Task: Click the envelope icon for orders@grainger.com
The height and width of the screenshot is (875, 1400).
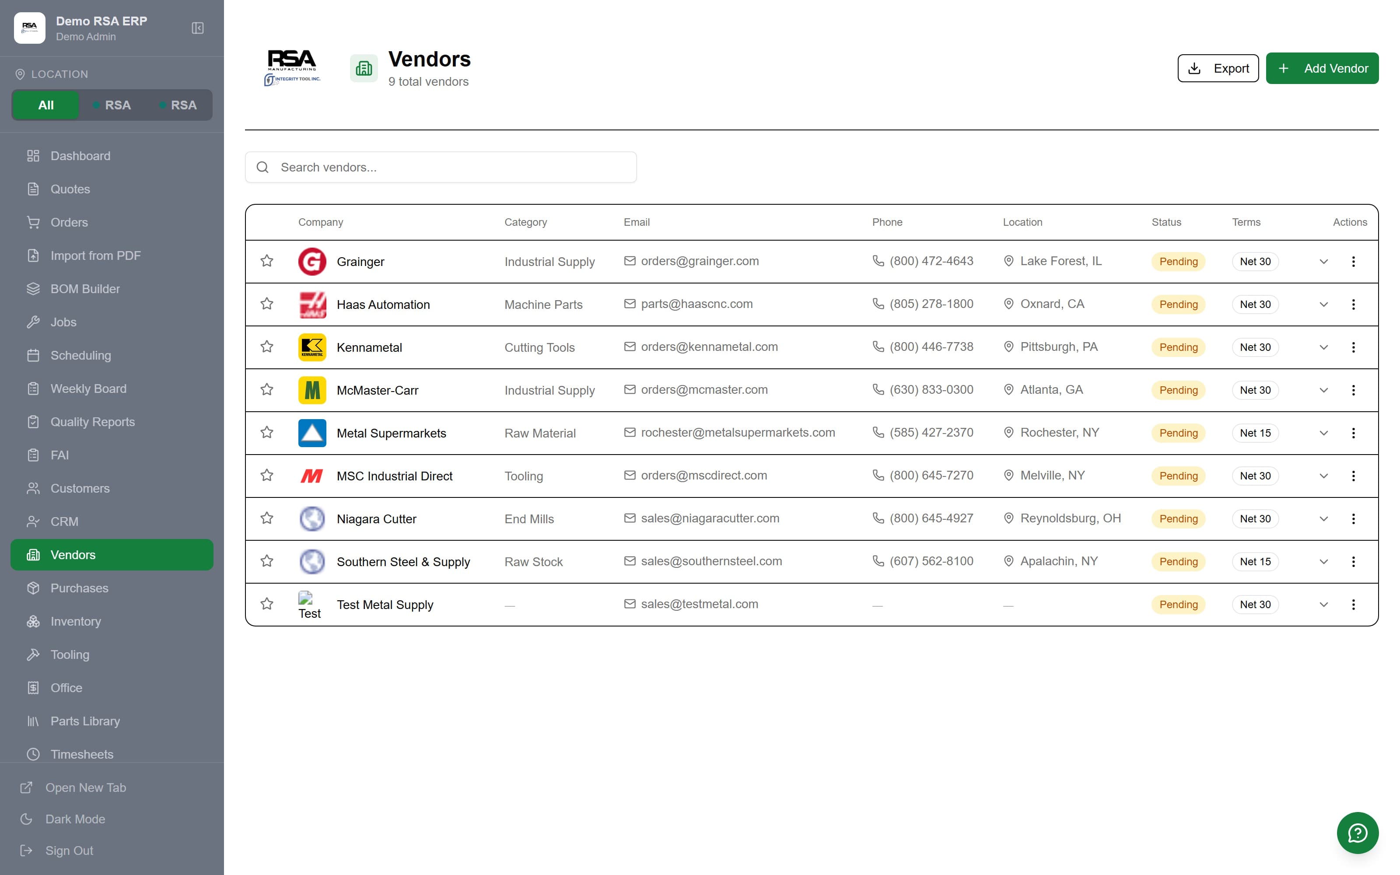Action: click(630, 261)
